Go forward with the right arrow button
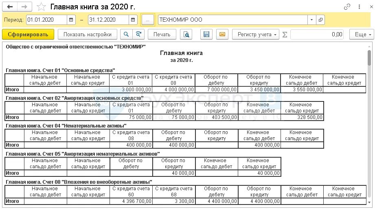 point(24,7)
